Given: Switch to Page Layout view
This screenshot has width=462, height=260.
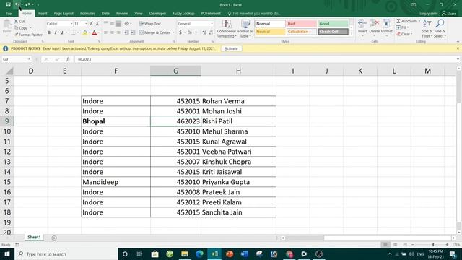Looking at the screenshot, I should [x=395, y=245].
